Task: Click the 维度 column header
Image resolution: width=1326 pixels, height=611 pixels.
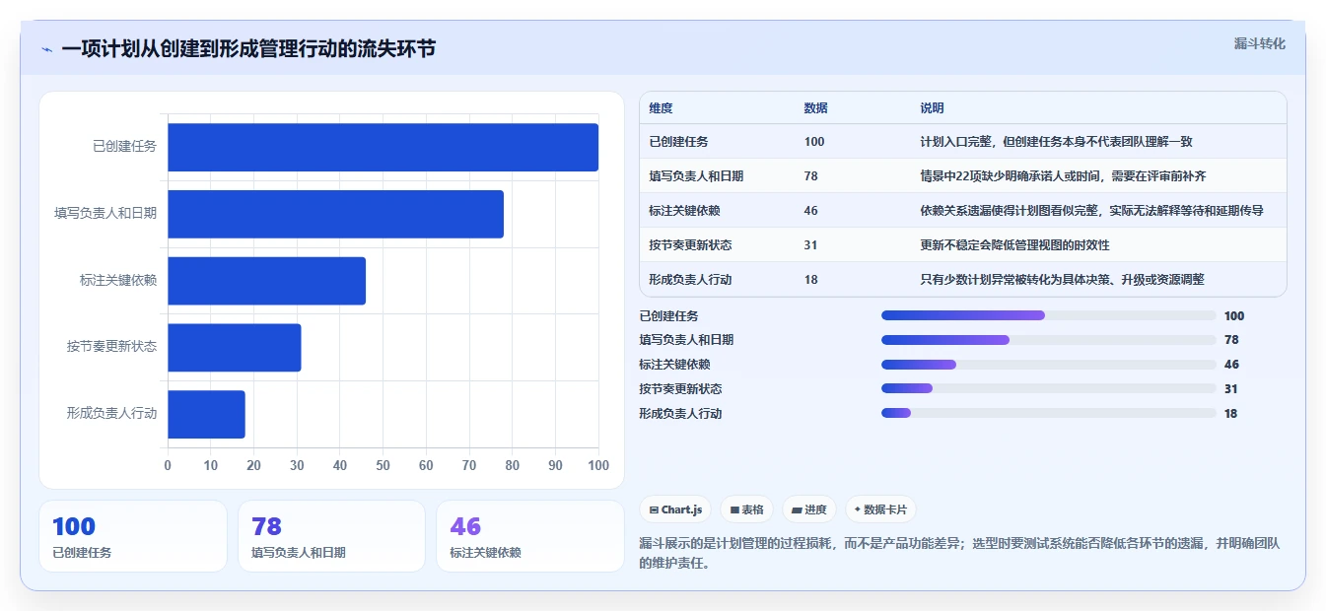Action: [x=661, y=107]
